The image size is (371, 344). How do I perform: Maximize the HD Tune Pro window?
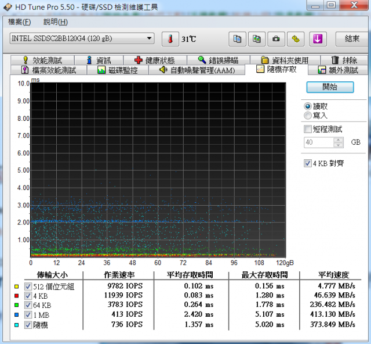click(332, 5)
